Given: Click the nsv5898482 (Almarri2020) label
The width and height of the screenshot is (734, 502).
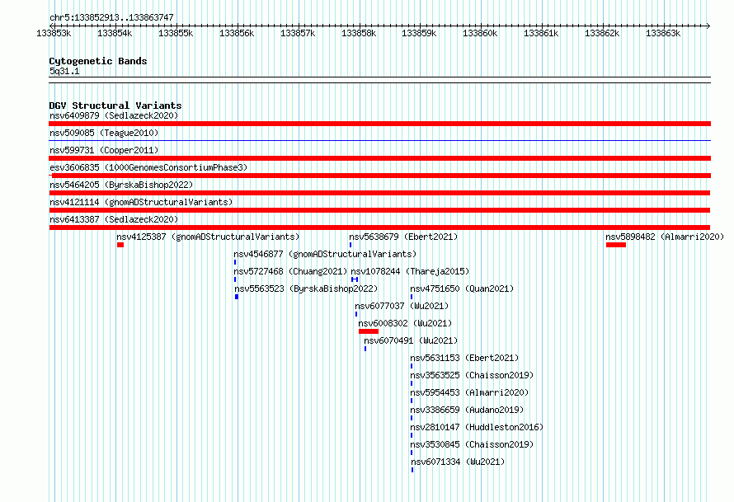Looking at the screenshot, I should [x=665, y=237].
